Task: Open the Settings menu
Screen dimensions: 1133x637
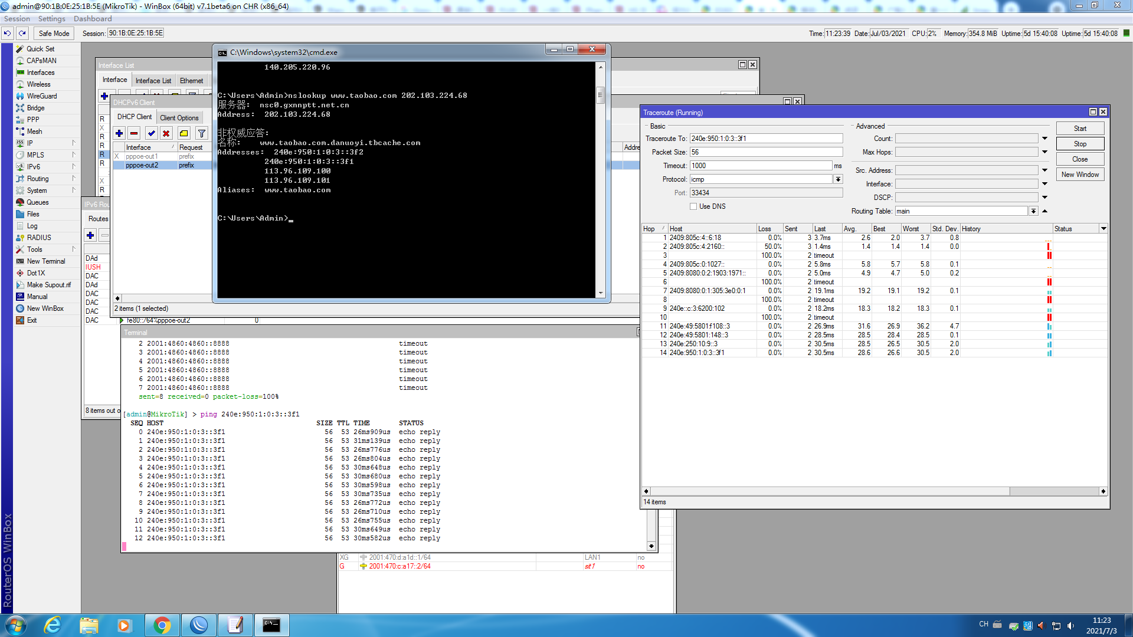Action: 51,19
